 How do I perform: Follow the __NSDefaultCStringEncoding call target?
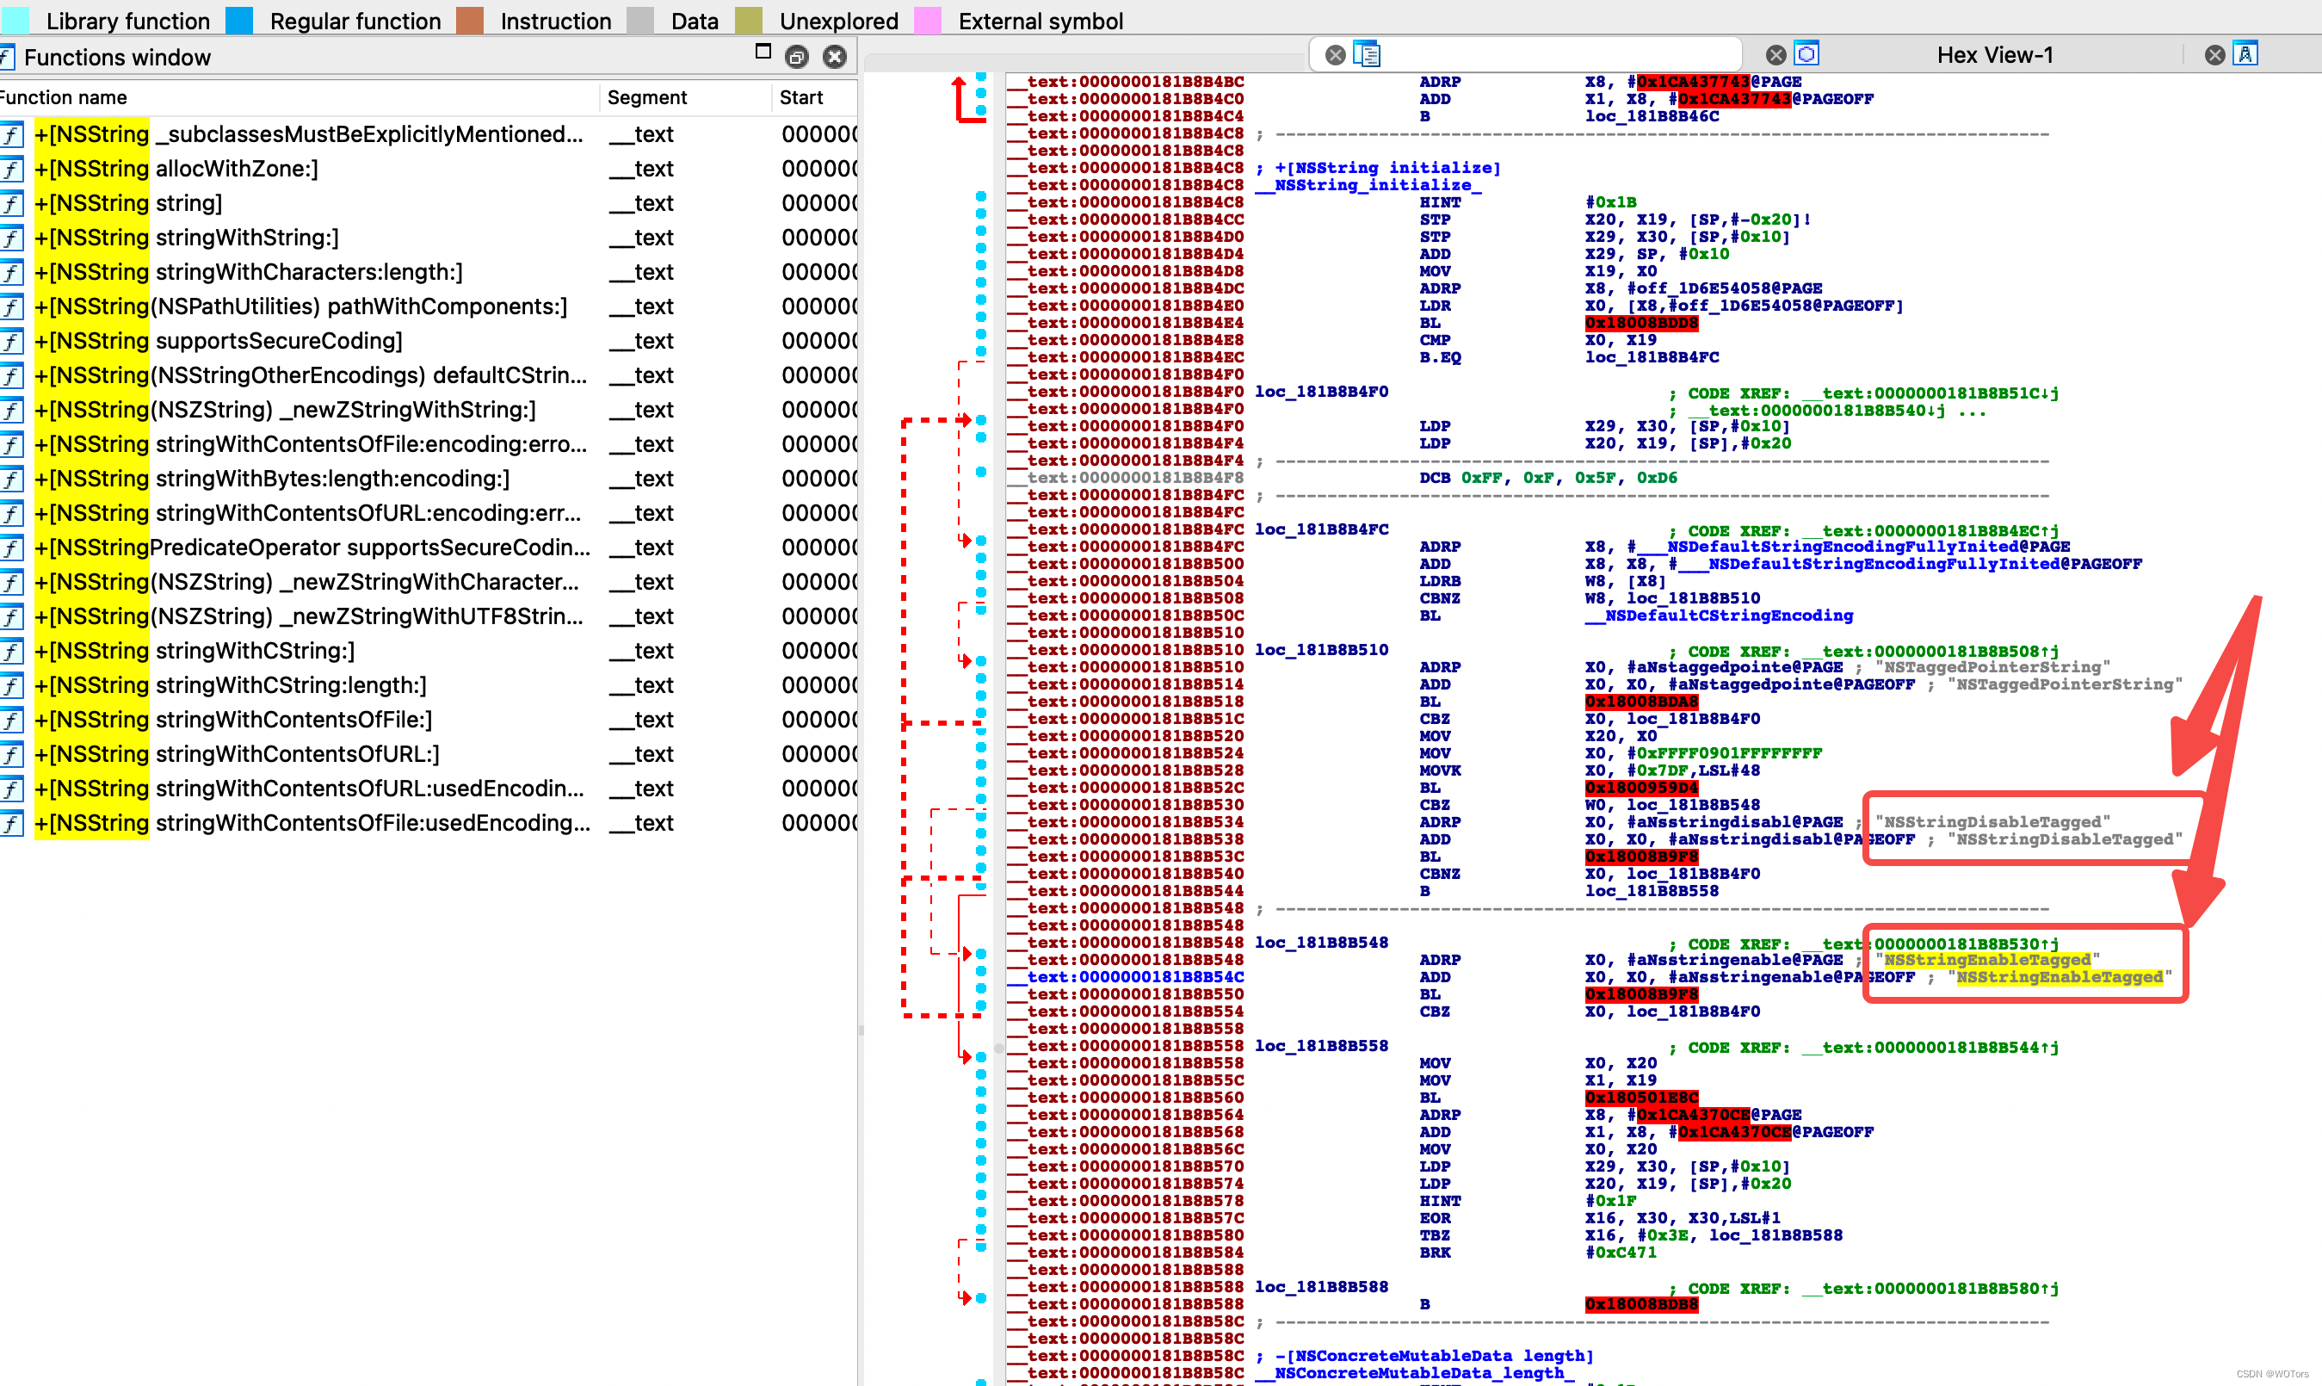click(x=1719, y=616)
